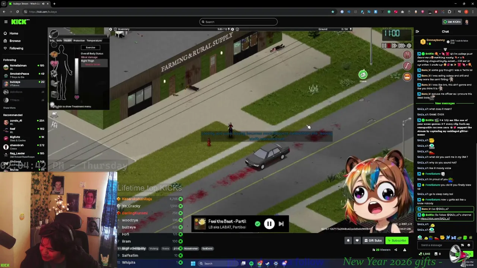
Task: Switch to in-game Temperature tab
Action: [x=94, y=41]
